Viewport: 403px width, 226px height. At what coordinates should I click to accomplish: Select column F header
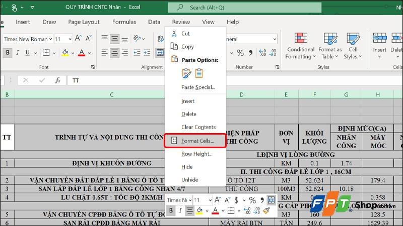tap(314, 94)
